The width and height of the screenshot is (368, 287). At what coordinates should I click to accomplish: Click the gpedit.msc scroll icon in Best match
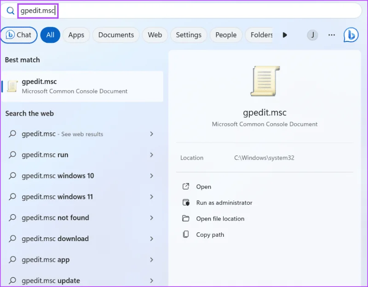point(12,86)
